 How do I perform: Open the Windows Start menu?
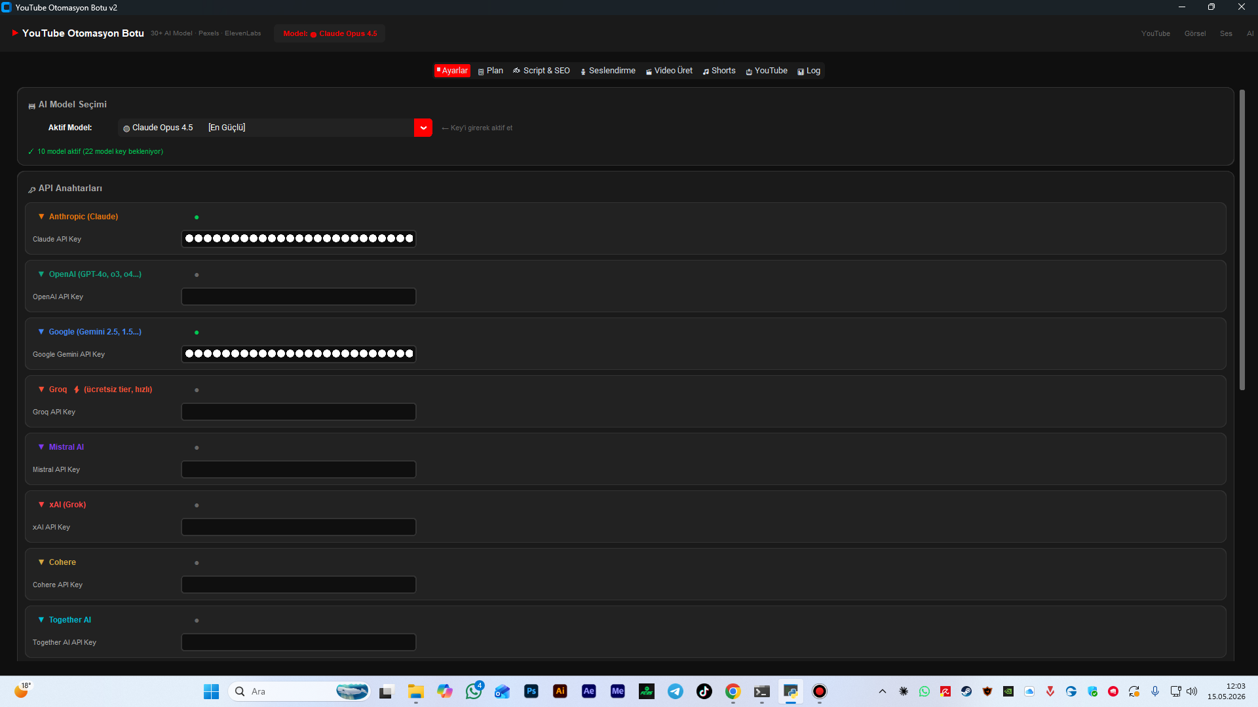[211, 691]
